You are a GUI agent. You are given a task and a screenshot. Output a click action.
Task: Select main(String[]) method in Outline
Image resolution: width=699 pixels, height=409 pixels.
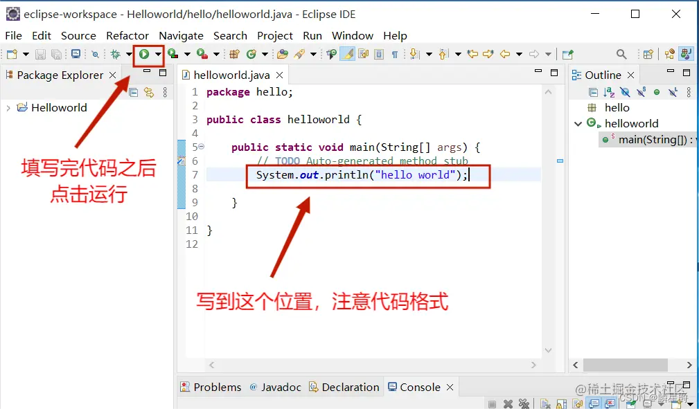click(649, 140)
